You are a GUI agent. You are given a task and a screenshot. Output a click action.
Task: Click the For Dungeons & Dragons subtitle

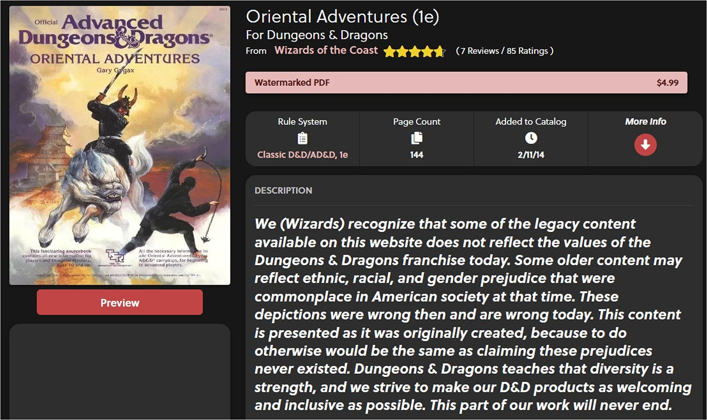(317, 35)
